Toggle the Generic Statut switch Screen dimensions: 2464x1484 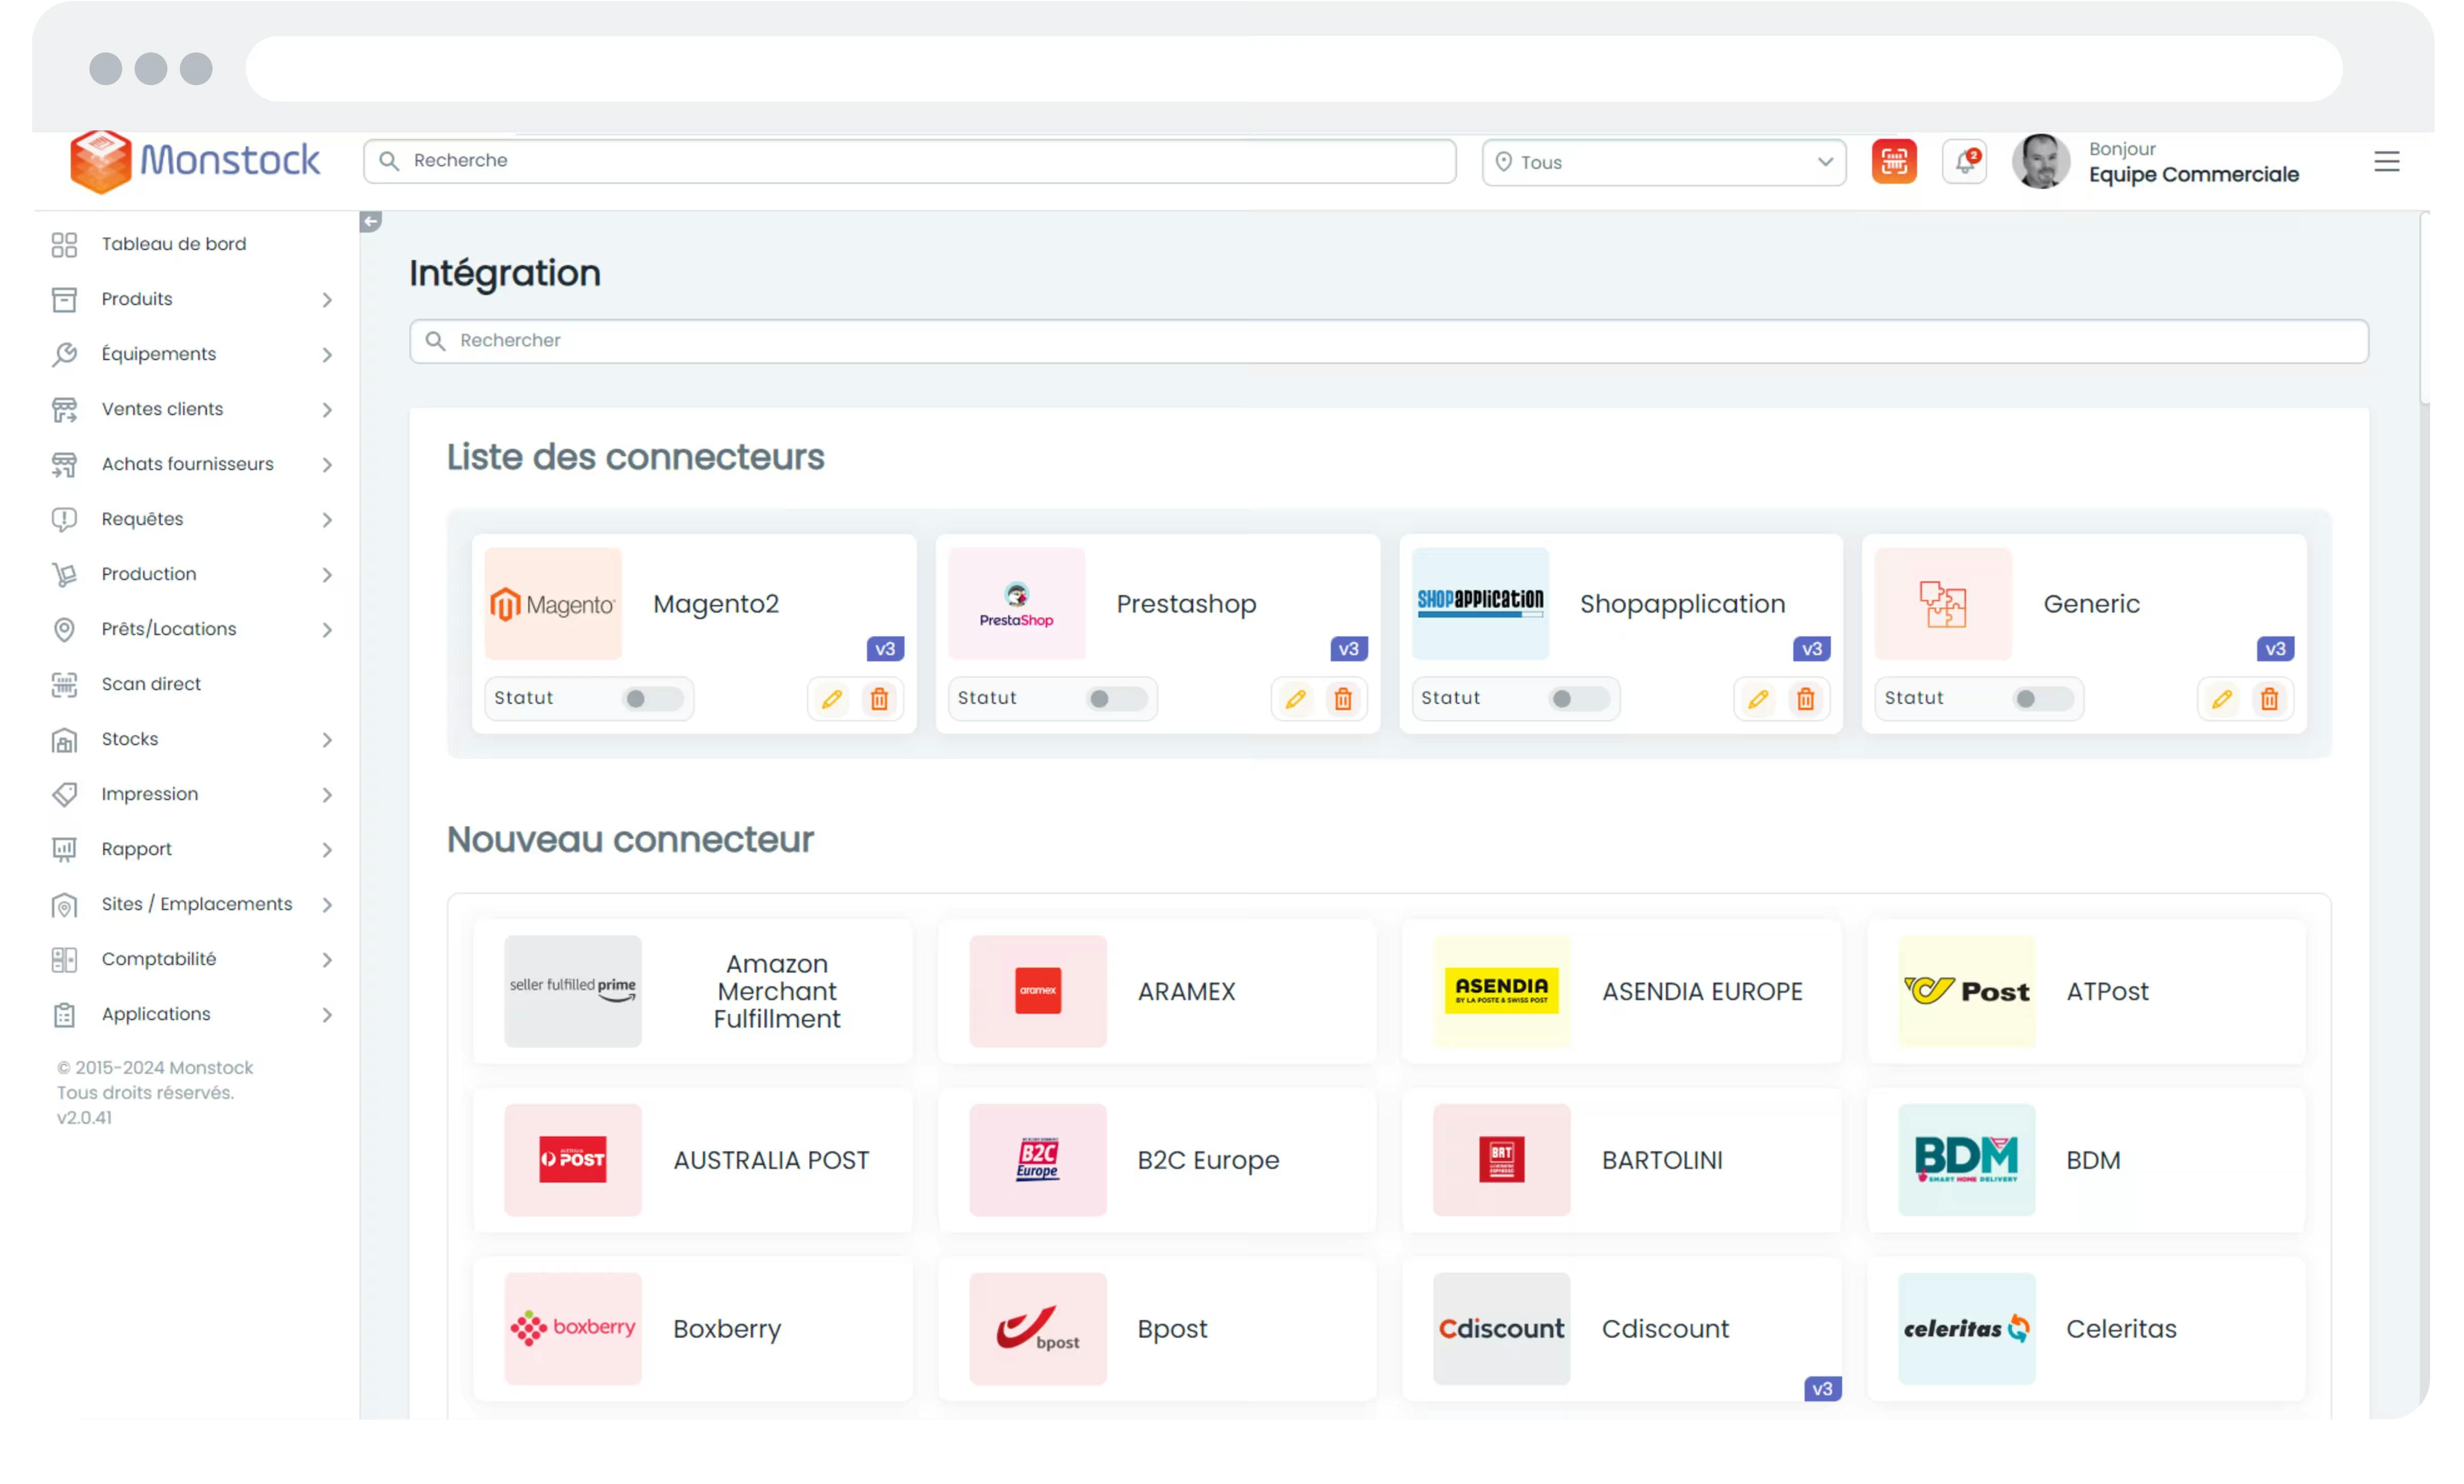tap(2043, 698)
